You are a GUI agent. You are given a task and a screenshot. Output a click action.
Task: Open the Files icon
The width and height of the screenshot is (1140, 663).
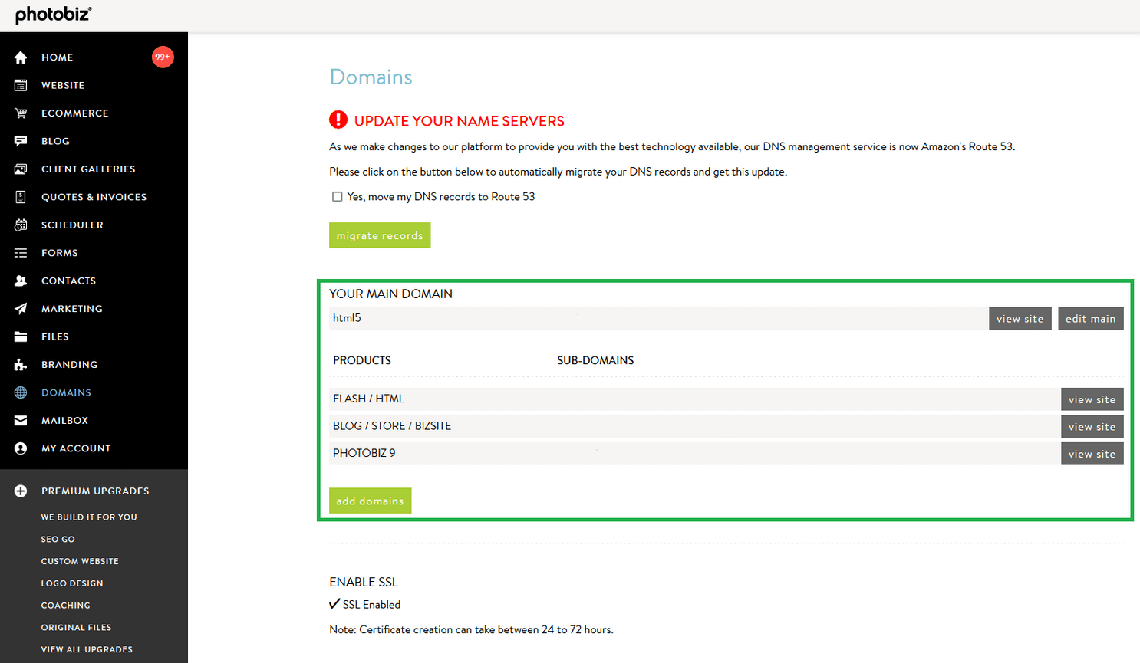pyautogui.click(x=19, y=336)
